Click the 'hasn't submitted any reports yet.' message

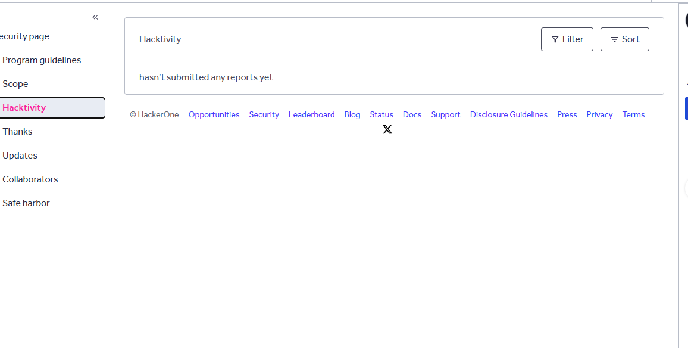coord(207,77)
